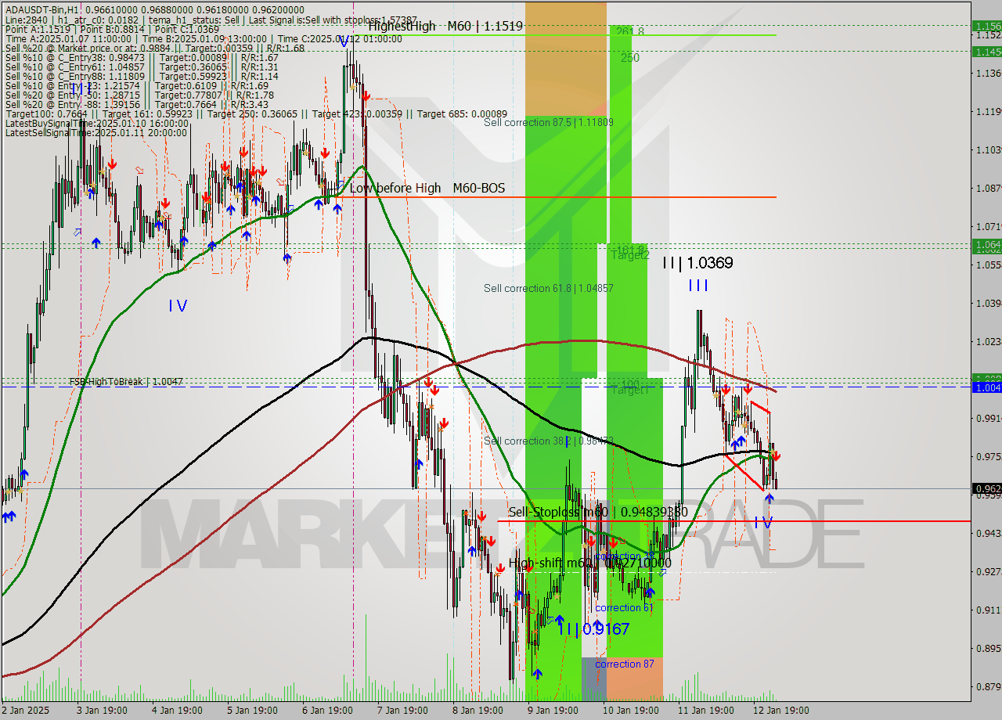This screenshot has width=1002, height=720.
Task: Click the current price tag 0.962
Action: point(986,489)
